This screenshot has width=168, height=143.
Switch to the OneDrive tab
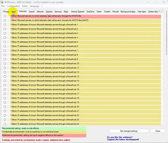(90, 12)
